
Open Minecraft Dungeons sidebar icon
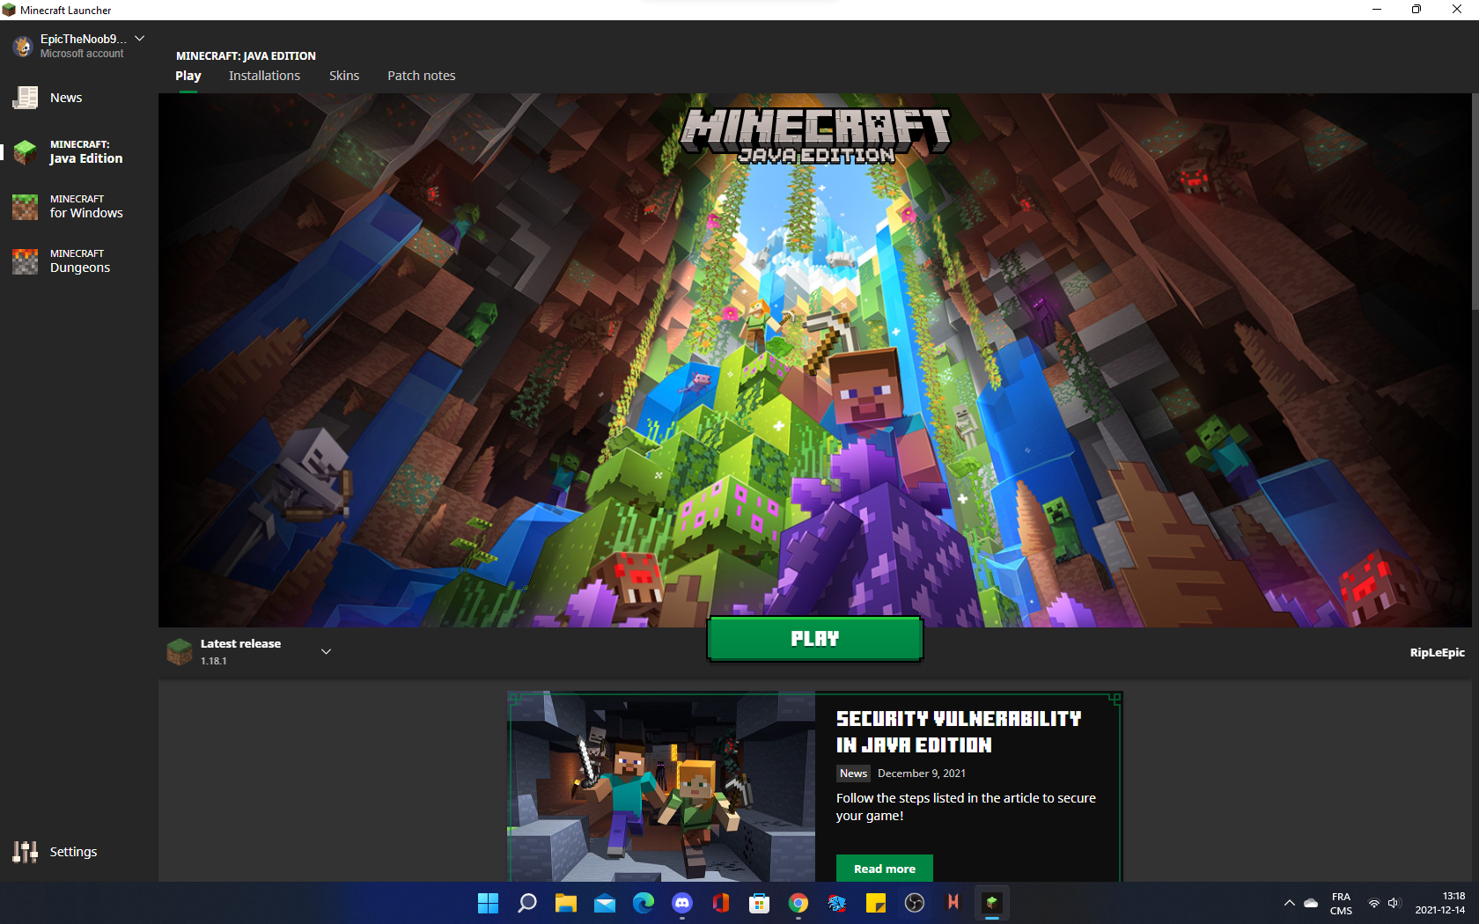tap(26, 261)
